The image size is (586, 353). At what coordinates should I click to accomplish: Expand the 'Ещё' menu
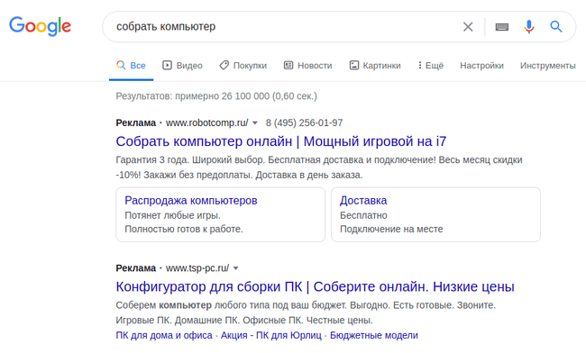point(431,66)
